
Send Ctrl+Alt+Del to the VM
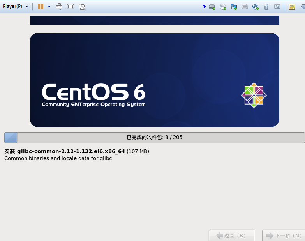pos(59,7)
